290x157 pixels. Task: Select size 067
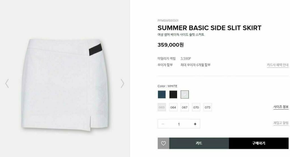[185, 107]
